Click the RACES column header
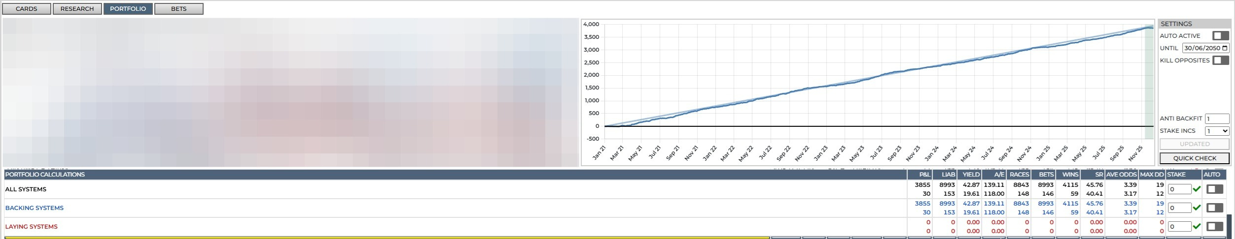Screen dimensions: 1235x239 click(x=1019, y=175)
